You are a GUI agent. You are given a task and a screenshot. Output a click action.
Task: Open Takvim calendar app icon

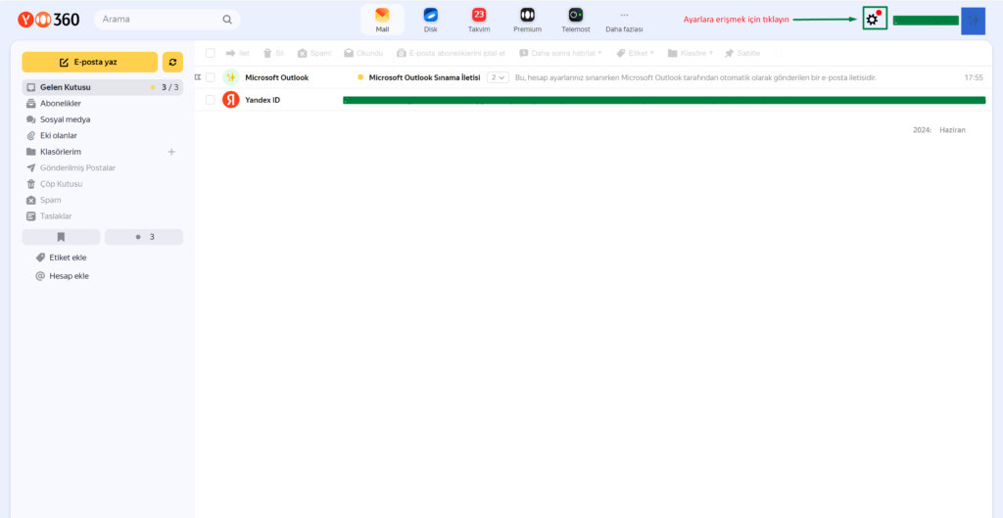[x=478, y=16]
